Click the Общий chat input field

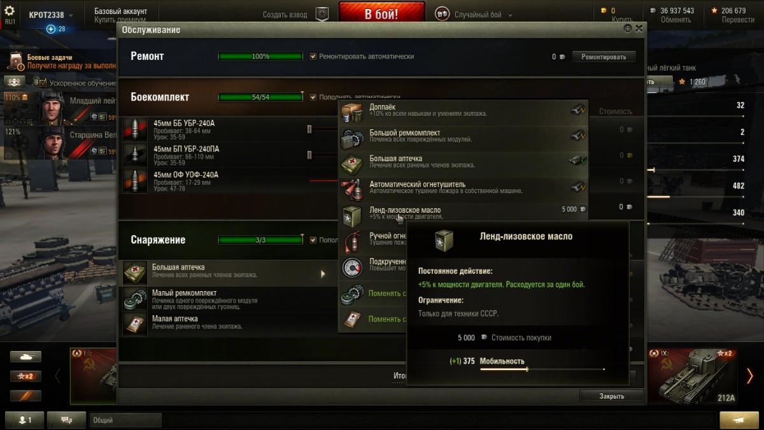(126, 420)
